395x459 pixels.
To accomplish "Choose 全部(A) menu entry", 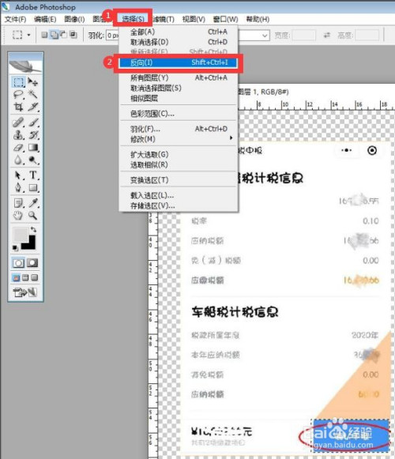I will coord(179,32).
